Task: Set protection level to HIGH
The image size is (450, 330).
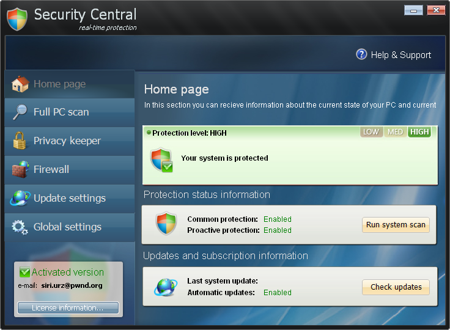Action: click(x=419, y=132)
